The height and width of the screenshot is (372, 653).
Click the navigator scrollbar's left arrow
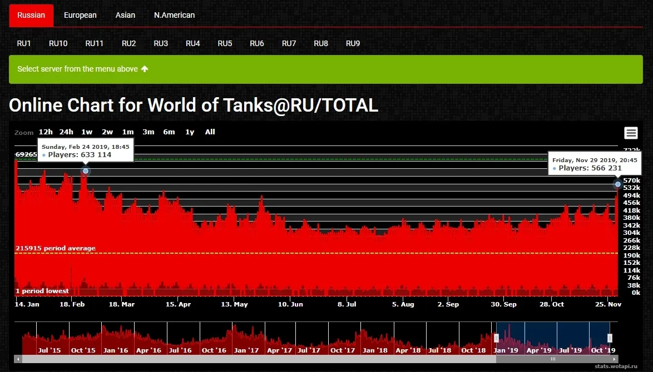point(18,359)
